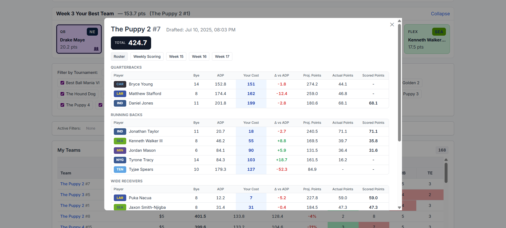Toggle The Hound Dog tournament checkbox
This screenshot has width=506, height=228.
click(62, 94)
